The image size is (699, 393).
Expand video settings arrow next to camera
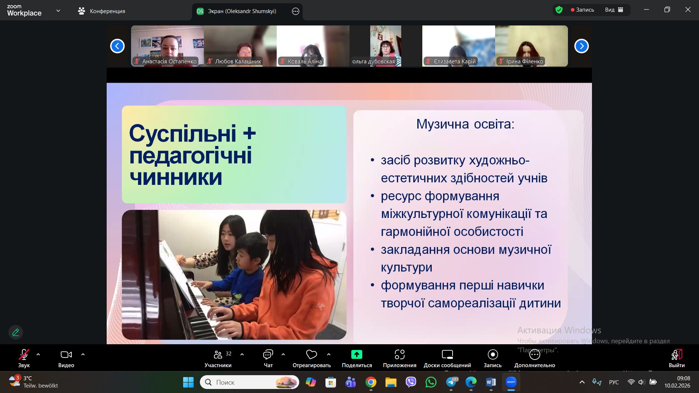[83, 354]
